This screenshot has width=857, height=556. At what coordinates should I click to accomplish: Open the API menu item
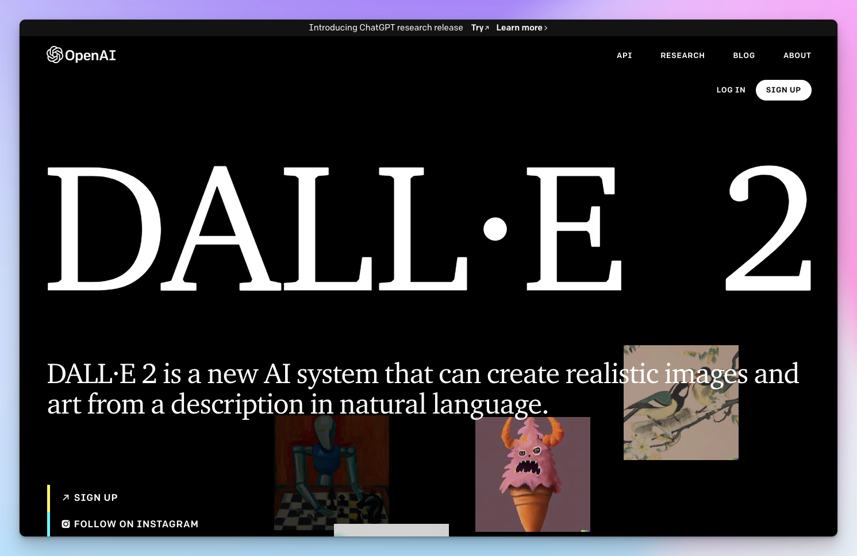[624, 56]
